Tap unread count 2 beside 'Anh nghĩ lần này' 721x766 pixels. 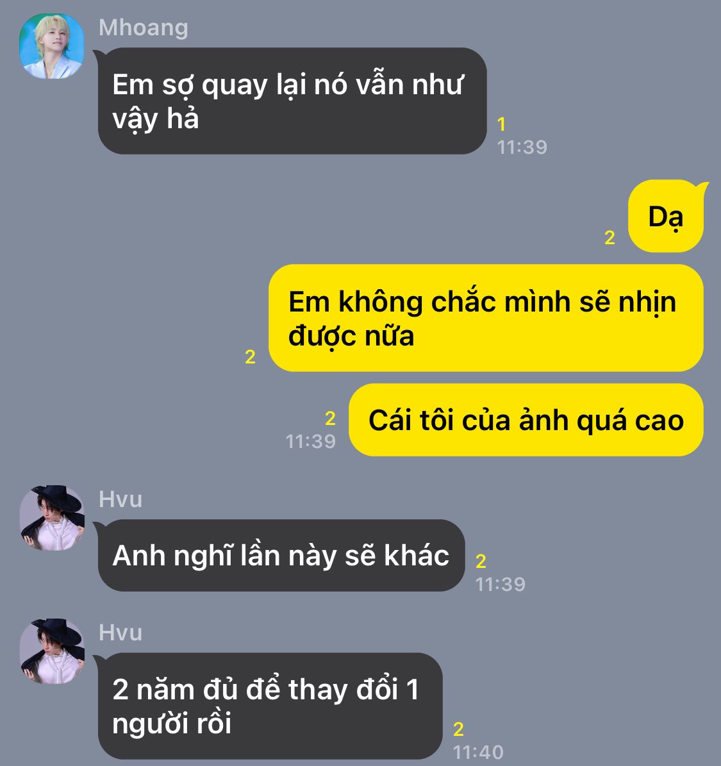(x=481, y=562)
